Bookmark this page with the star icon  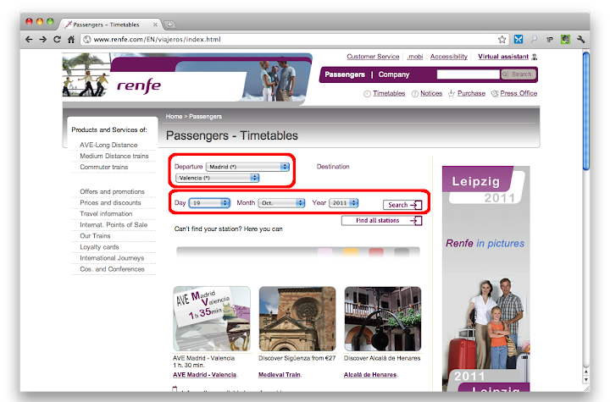point(502,39)
